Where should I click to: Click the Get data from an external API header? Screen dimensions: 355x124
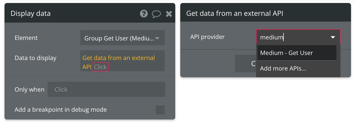click(x=234, y=14)
